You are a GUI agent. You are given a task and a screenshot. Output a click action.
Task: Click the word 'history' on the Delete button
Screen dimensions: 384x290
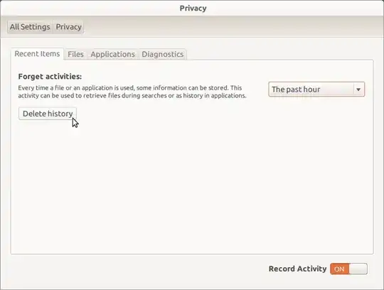click(60, 114)
